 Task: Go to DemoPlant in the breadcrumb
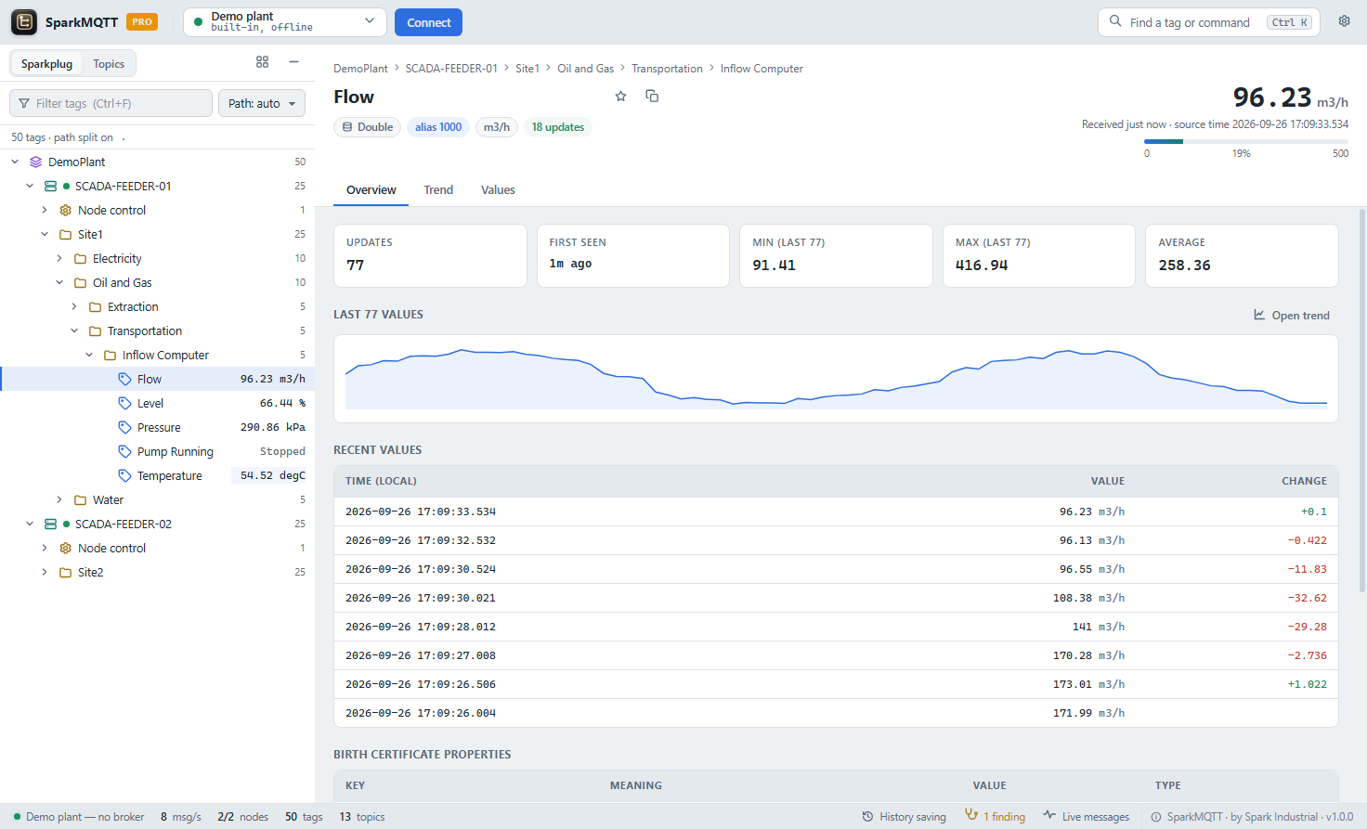coord(360,69)
